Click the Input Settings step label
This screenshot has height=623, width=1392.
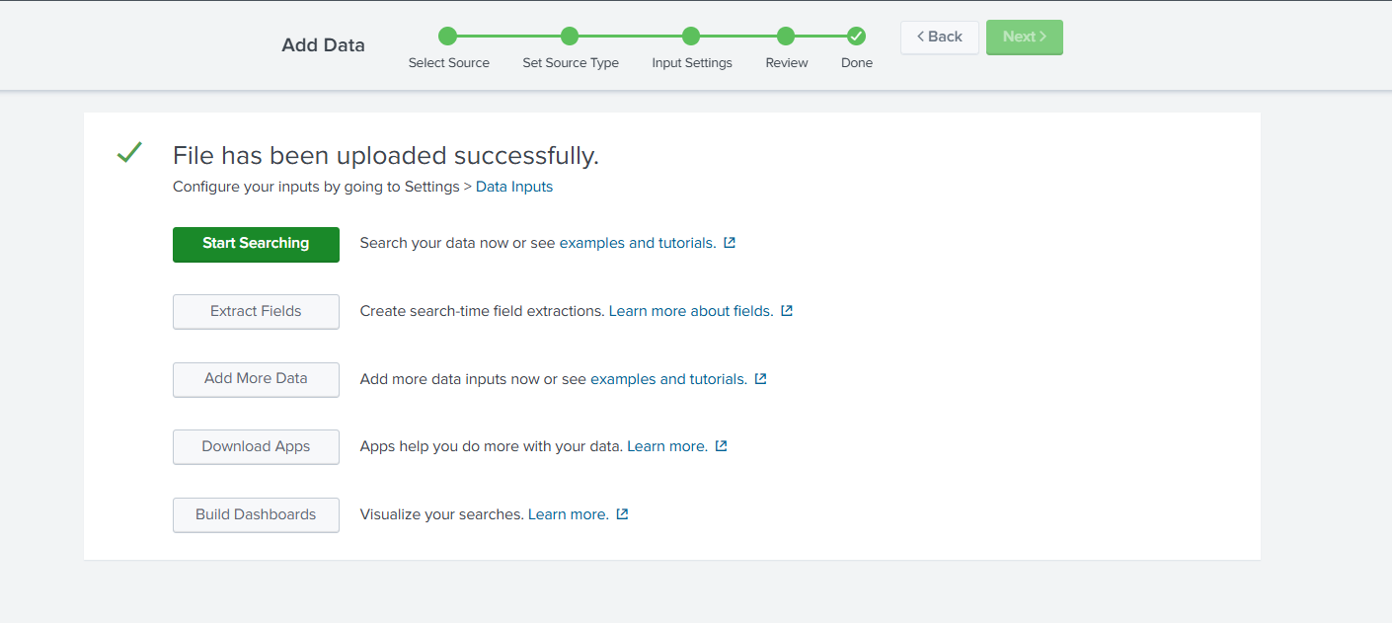pyautogui.click(x=692, y=63)
